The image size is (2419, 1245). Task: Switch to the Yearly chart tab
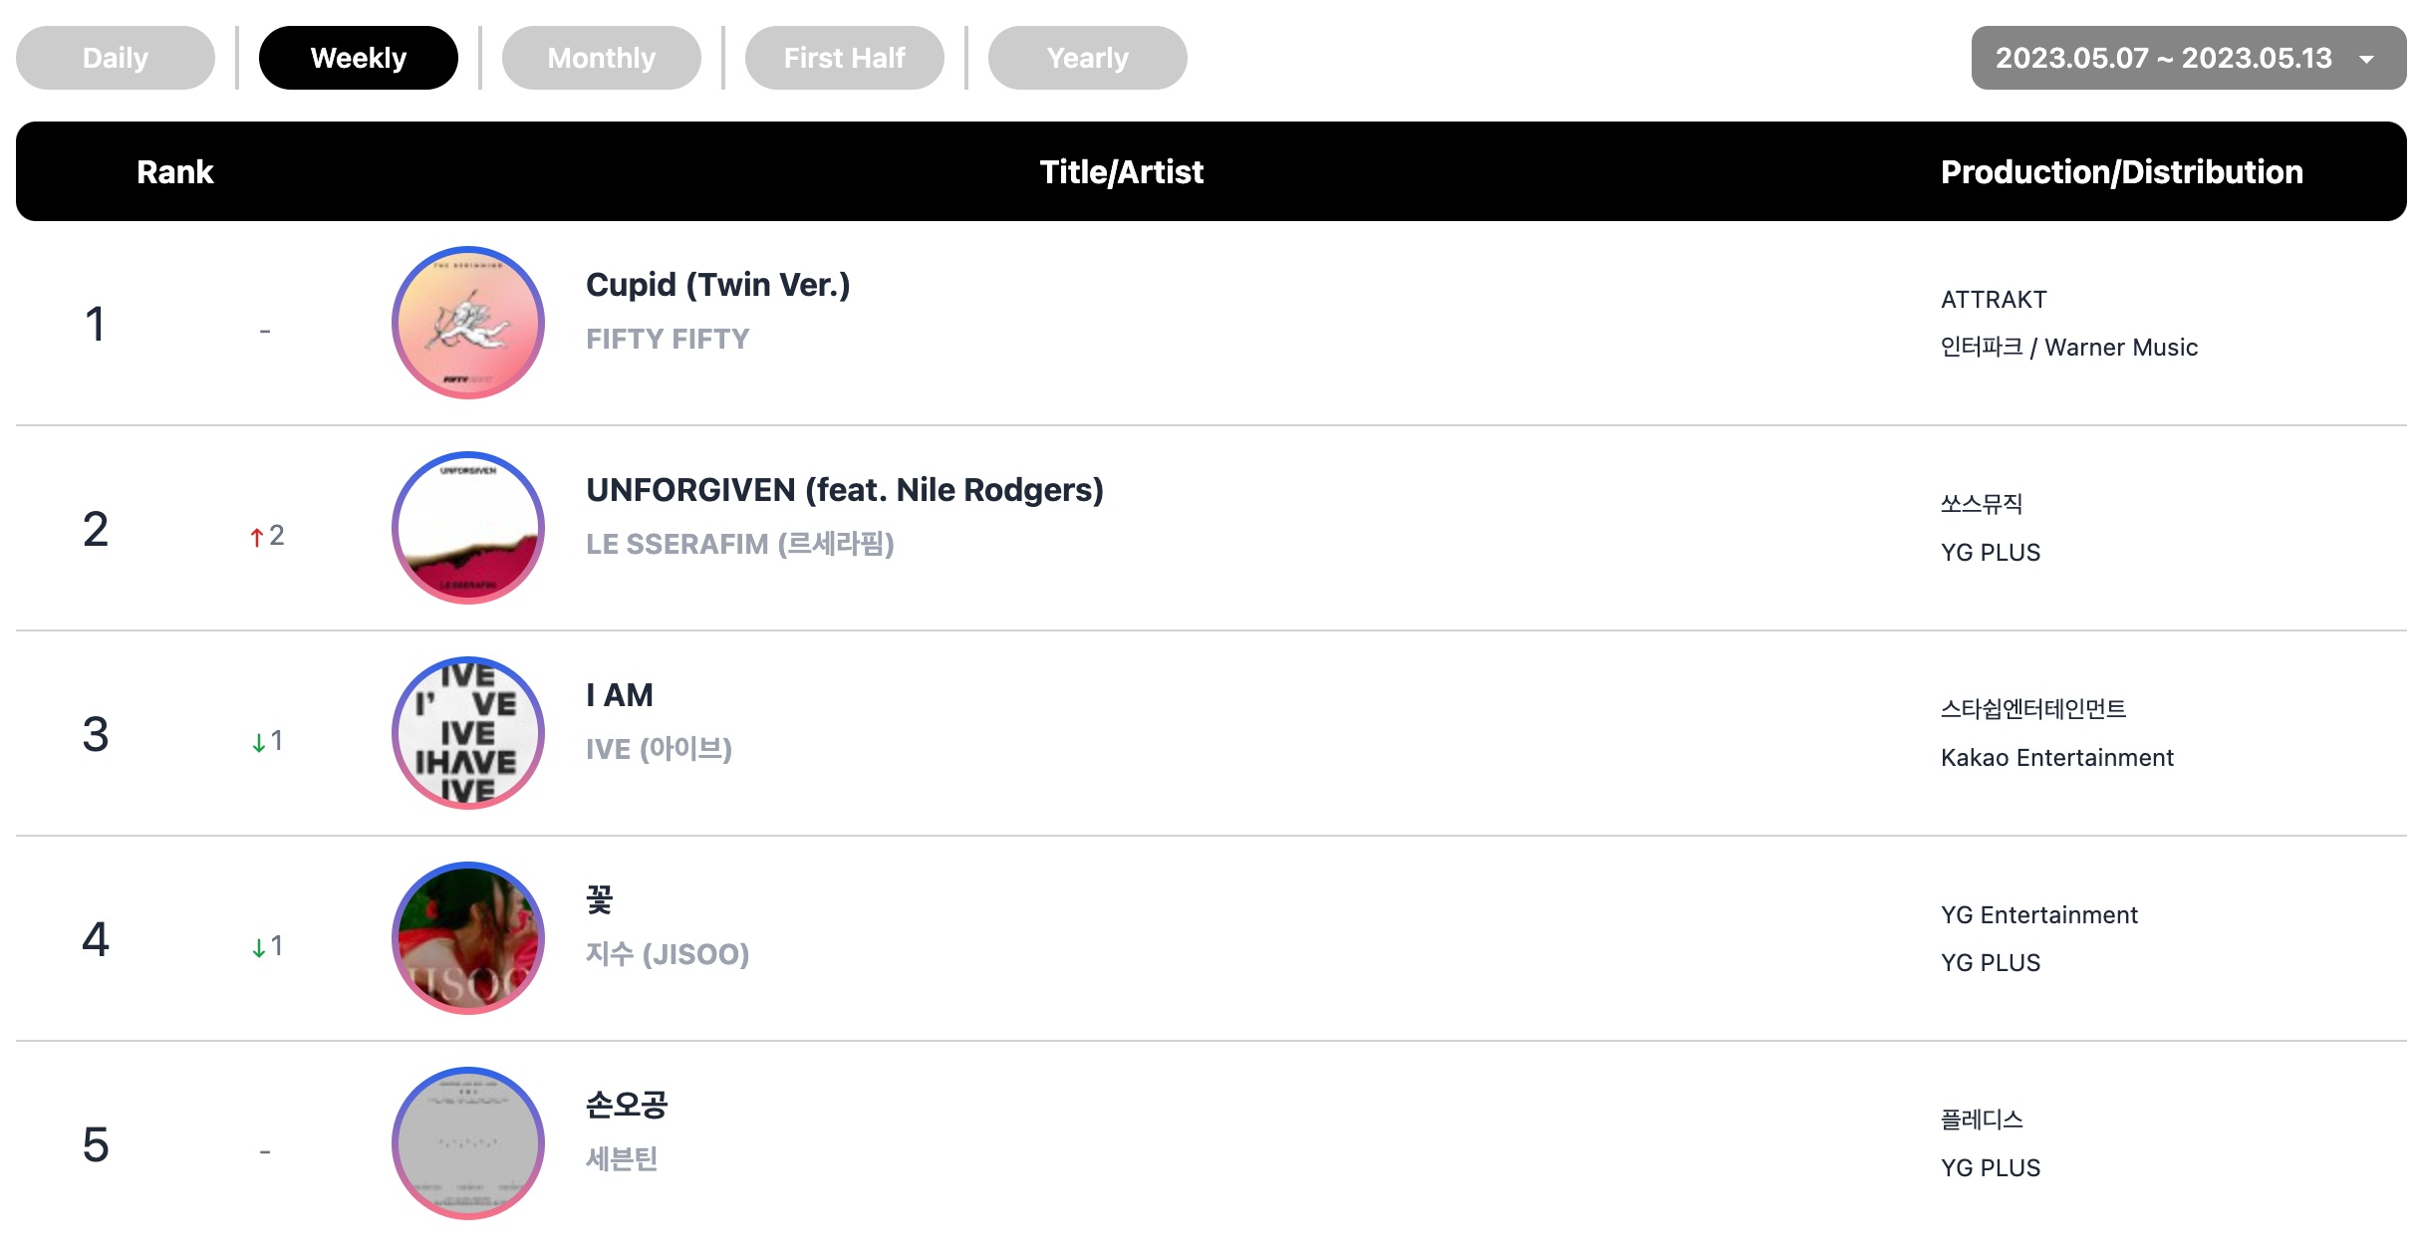pos(1088,58)
